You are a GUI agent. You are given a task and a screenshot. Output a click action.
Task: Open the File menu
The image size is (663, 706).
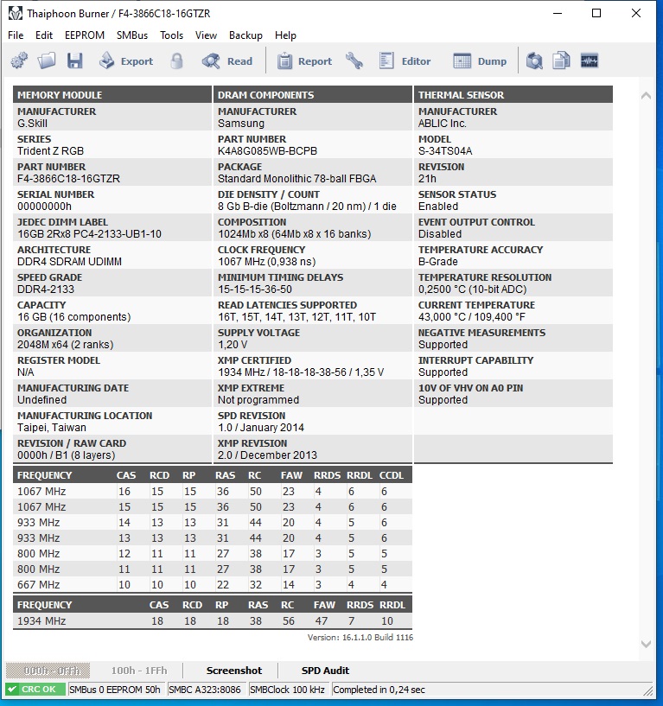tap(16, 35)
